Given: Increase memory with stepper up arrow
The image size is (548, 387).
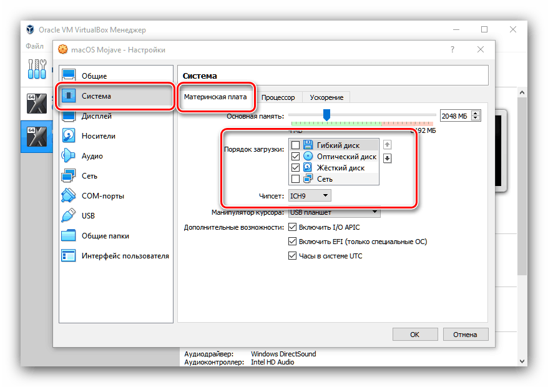Looking at the screenshot, I should pos(476,113).
